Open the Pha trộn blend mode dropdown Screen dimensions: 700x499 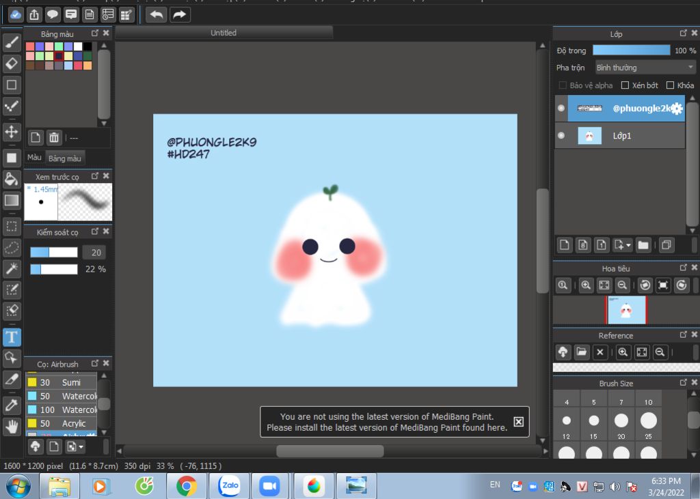(645, 68)
